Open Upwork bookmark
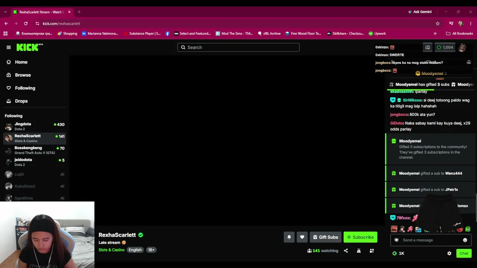The height and width of the screenshot is (268, 477). [x=378, y=33]
